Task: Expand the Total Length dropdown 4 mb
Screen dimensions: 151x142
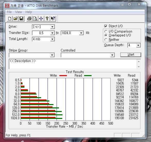Action: [52, 39]
